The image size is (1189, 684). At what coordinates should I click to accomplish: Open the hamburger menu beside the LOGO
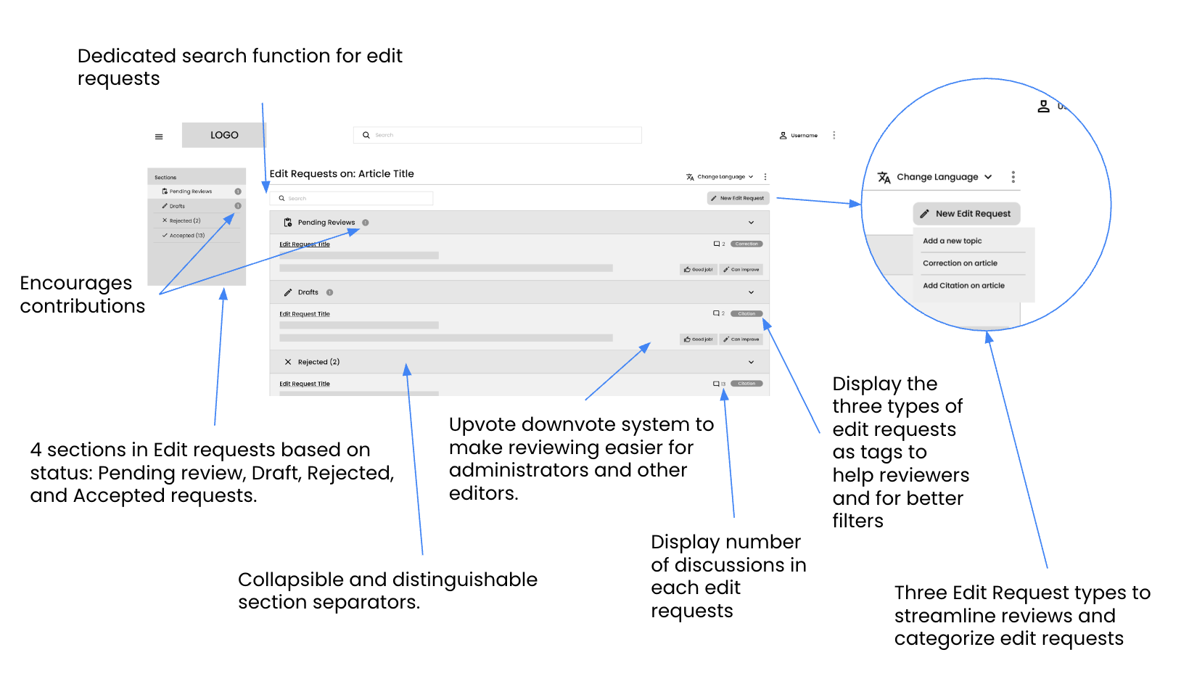[159, 136]
